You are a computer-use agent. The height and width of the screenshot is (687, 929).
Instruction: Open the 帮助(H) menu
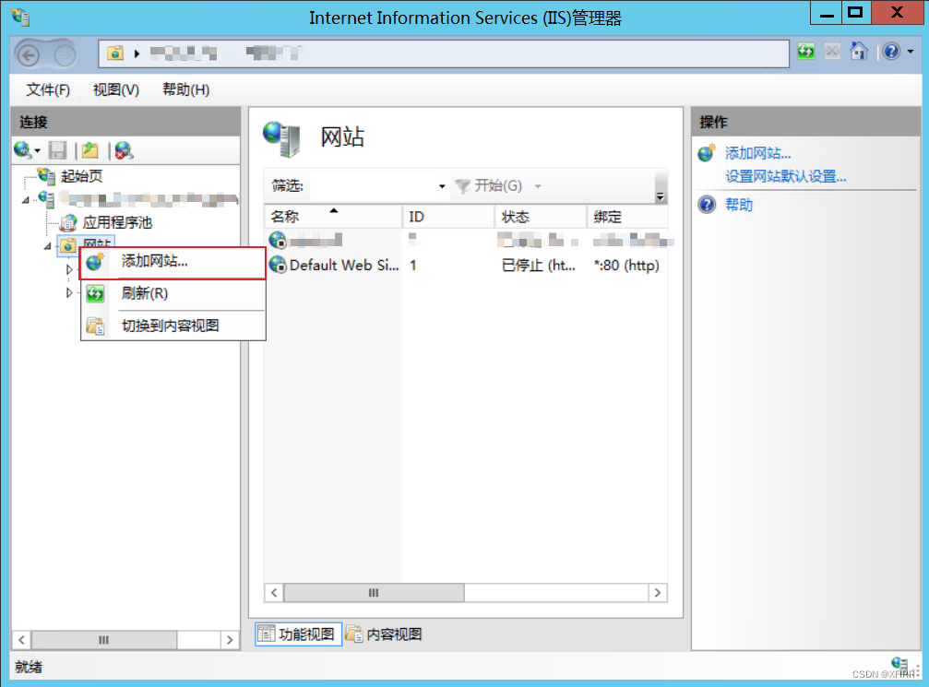(x=186, y=89)
